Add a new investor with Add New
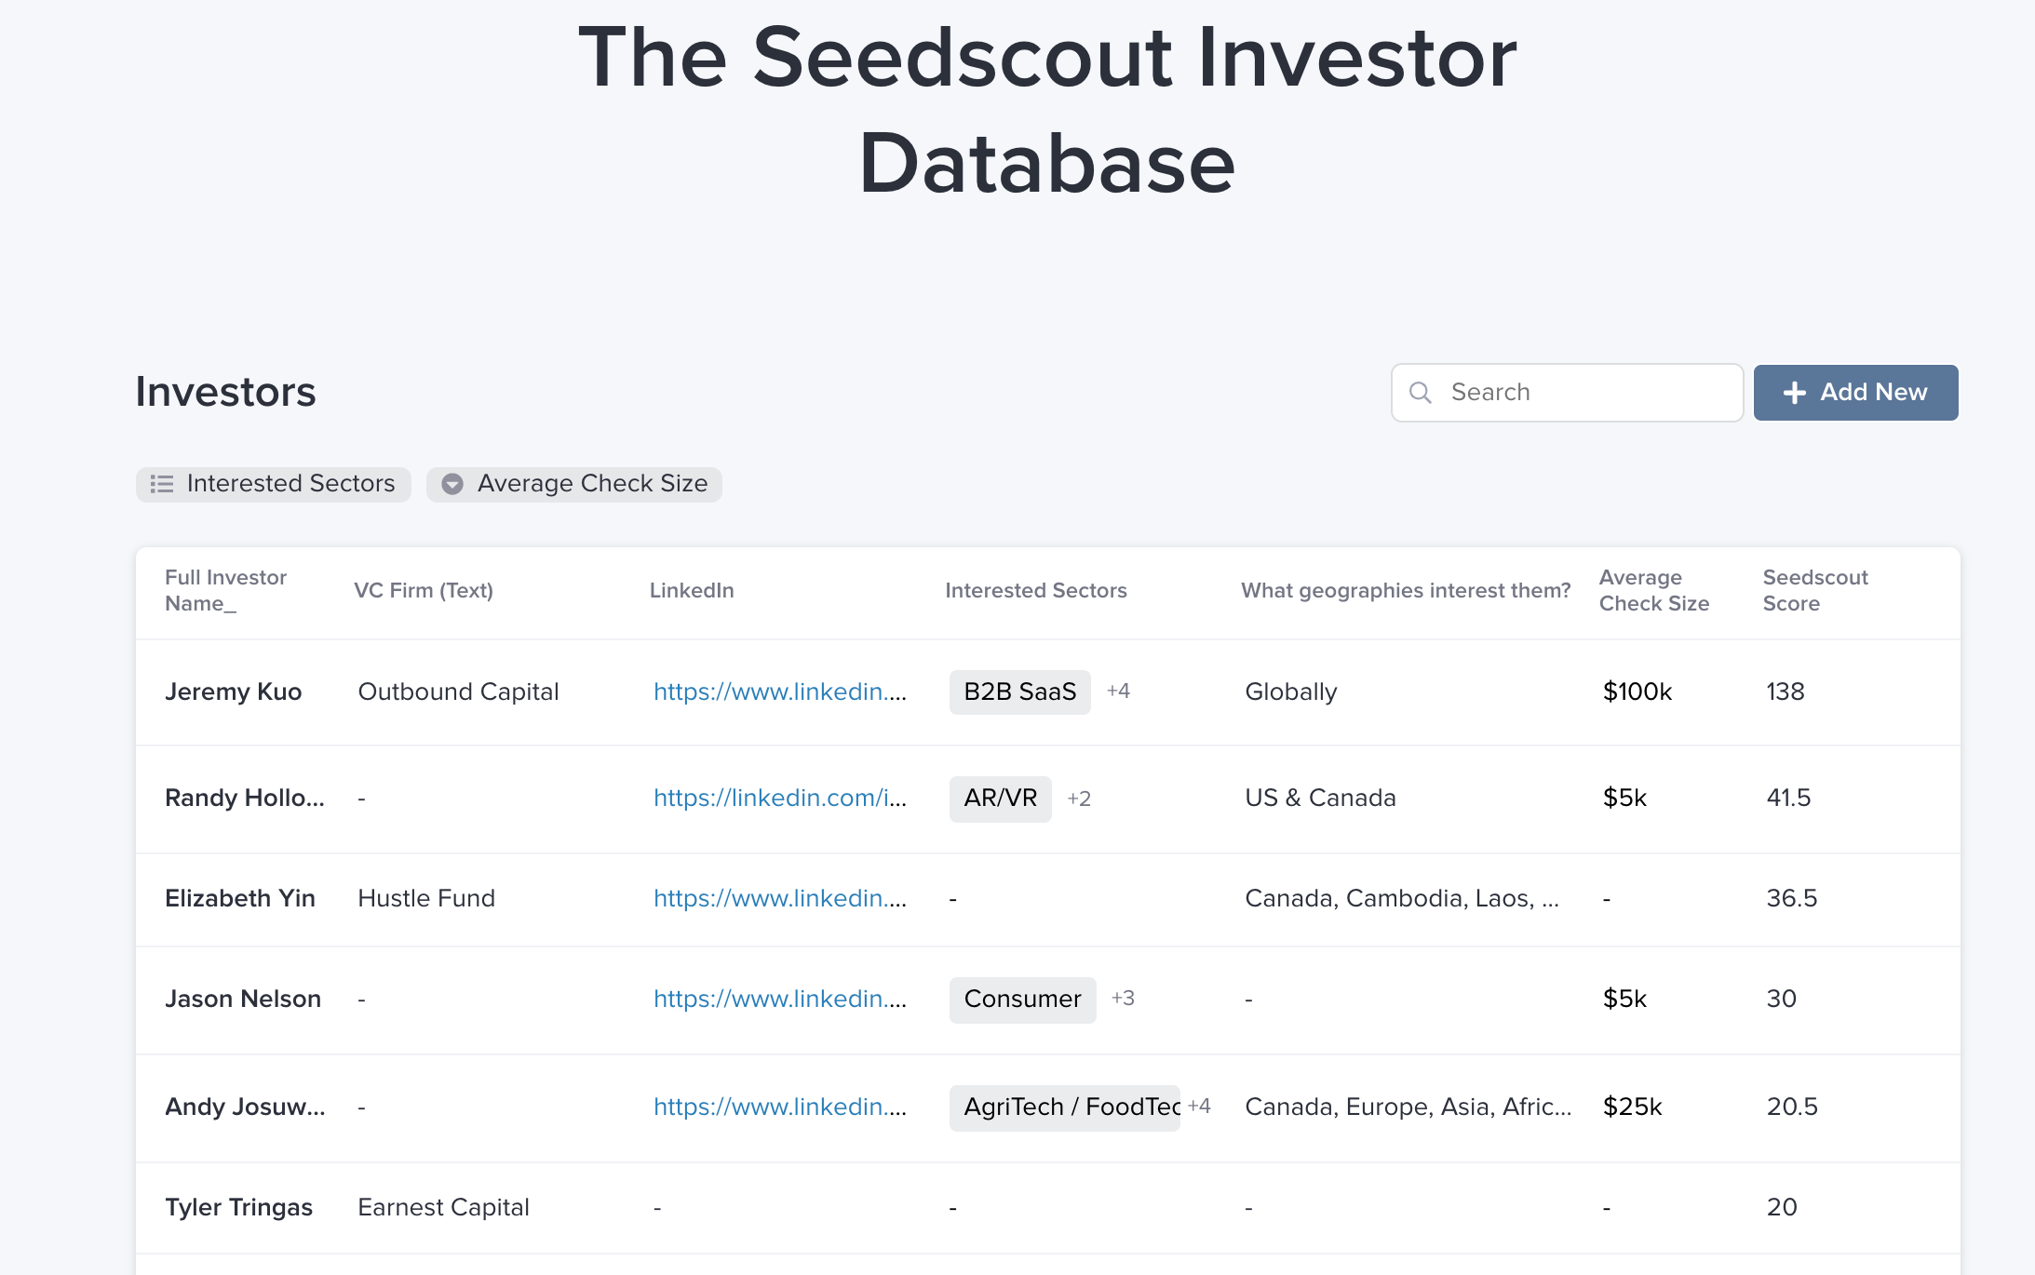This screenshot has width=2035, height=1275. click(x=1855, y=393)
